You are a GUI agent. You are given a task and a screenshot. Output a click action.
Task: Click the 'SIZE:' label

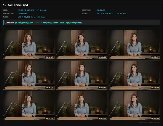coord(6,10)
